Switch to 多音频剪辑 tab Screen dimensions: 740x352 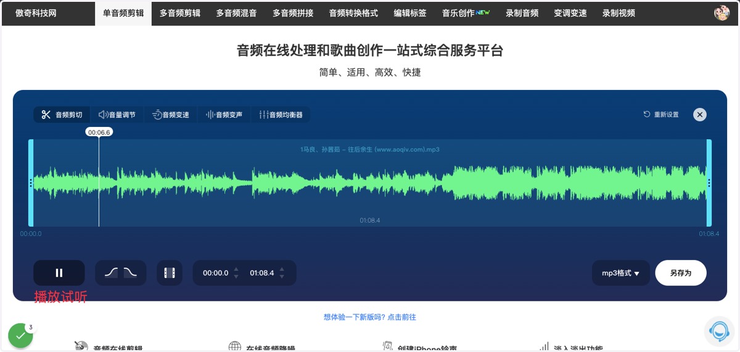[180, 13]
